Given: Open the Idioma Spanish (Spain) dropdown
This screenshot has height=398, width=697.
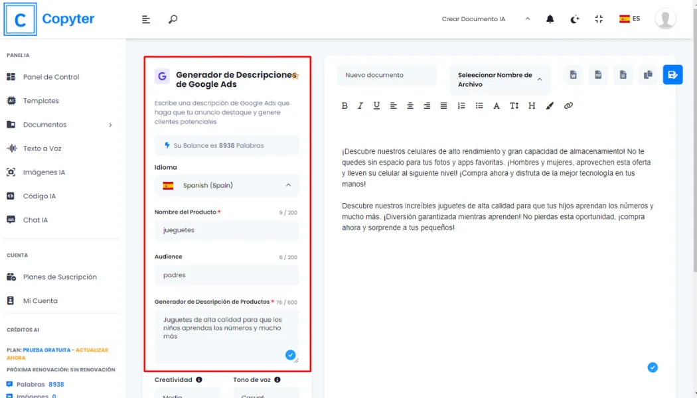Looking at the screenshot, I should pyautogui.click(x=226, y=186).
